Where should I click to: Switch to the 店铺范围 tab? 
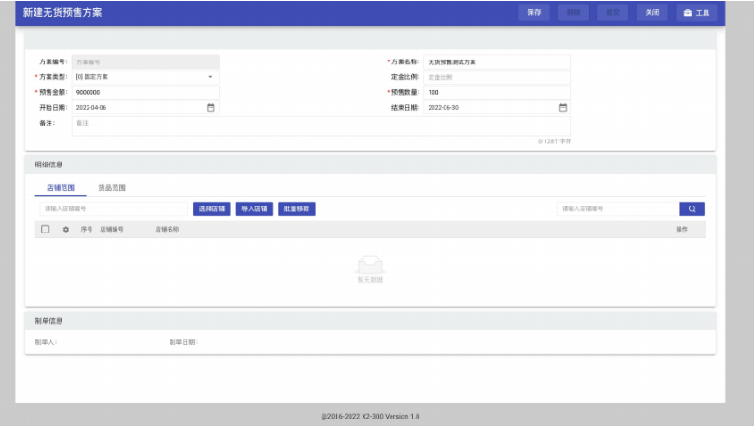(61, 188)
